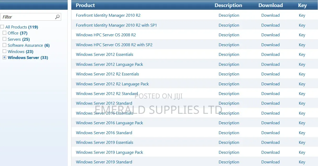318x166 pixels.
Task: View Description for Windows Server 2012 R2 Essentials
Action: pos(229,74)
